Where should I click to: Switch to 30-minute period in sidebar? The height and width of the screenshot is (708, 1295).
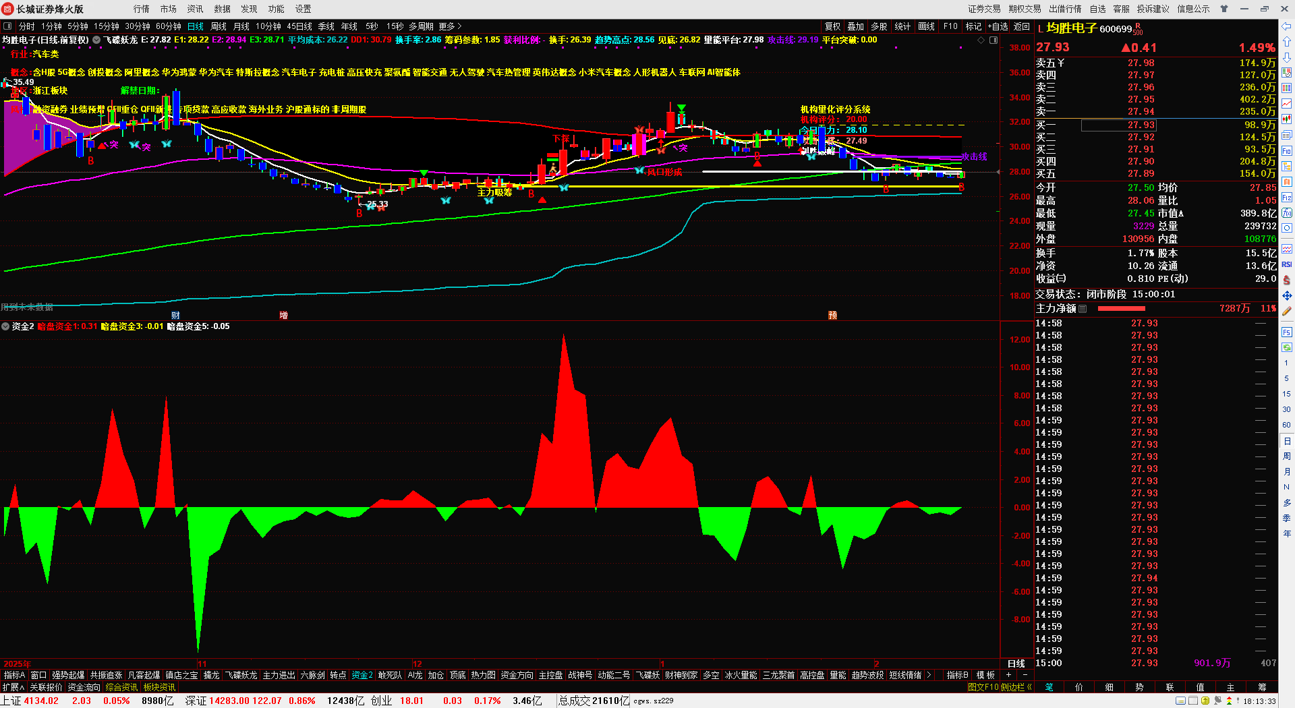(x=1287, y=409)
